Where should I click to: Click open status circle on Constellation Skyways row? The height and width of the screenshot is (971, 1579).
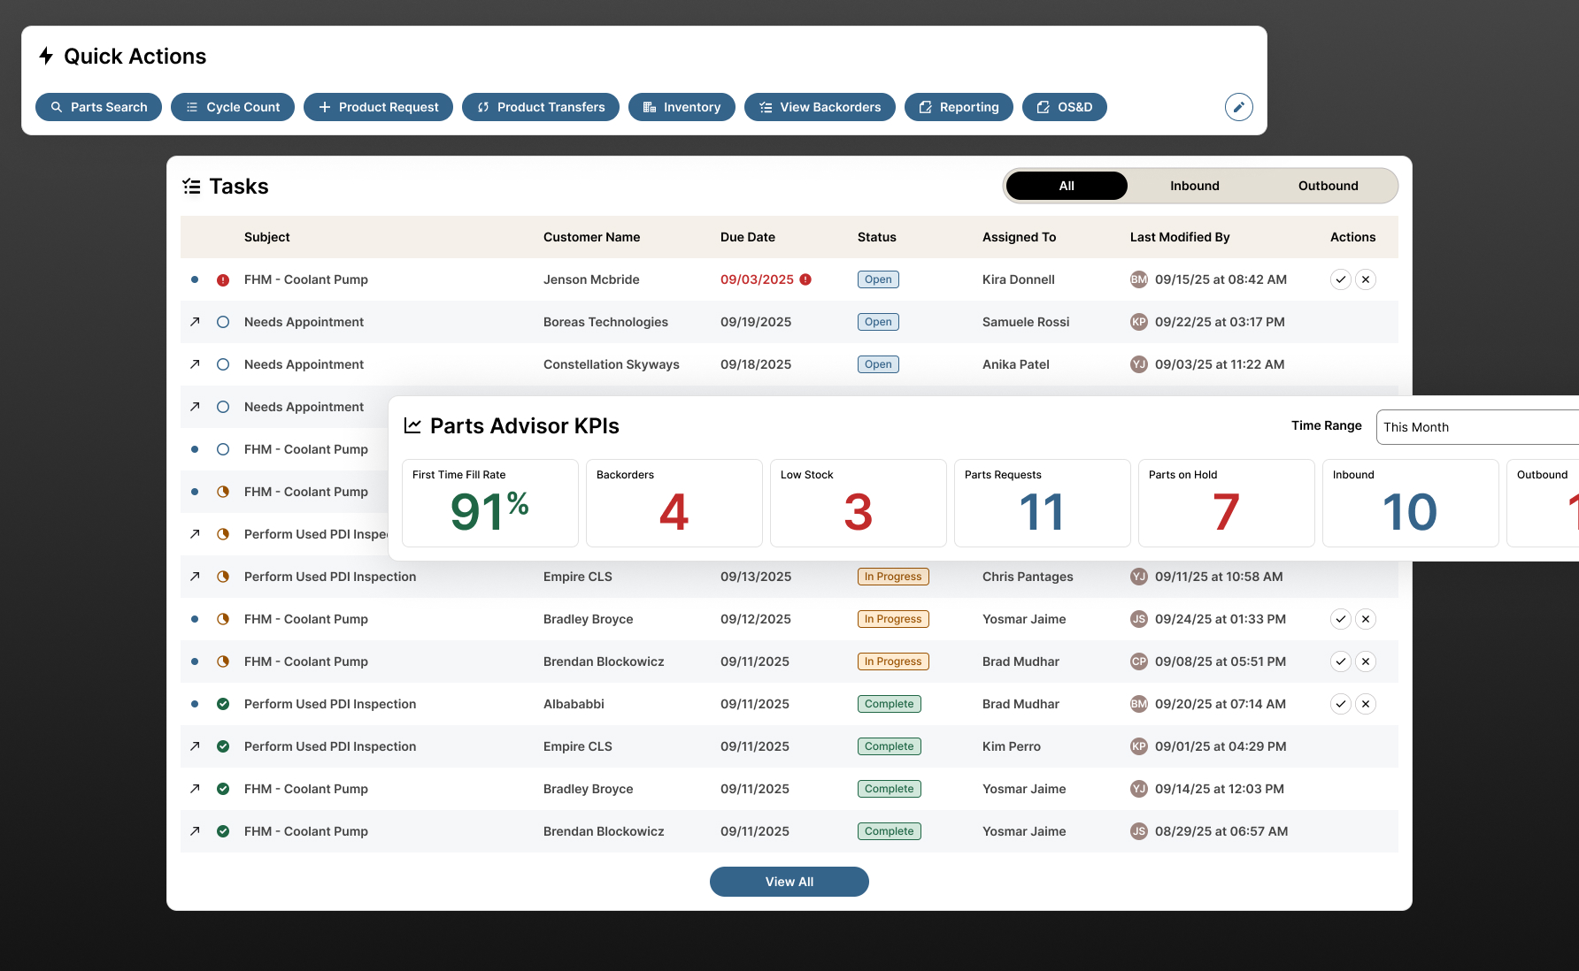coord(223,364)
